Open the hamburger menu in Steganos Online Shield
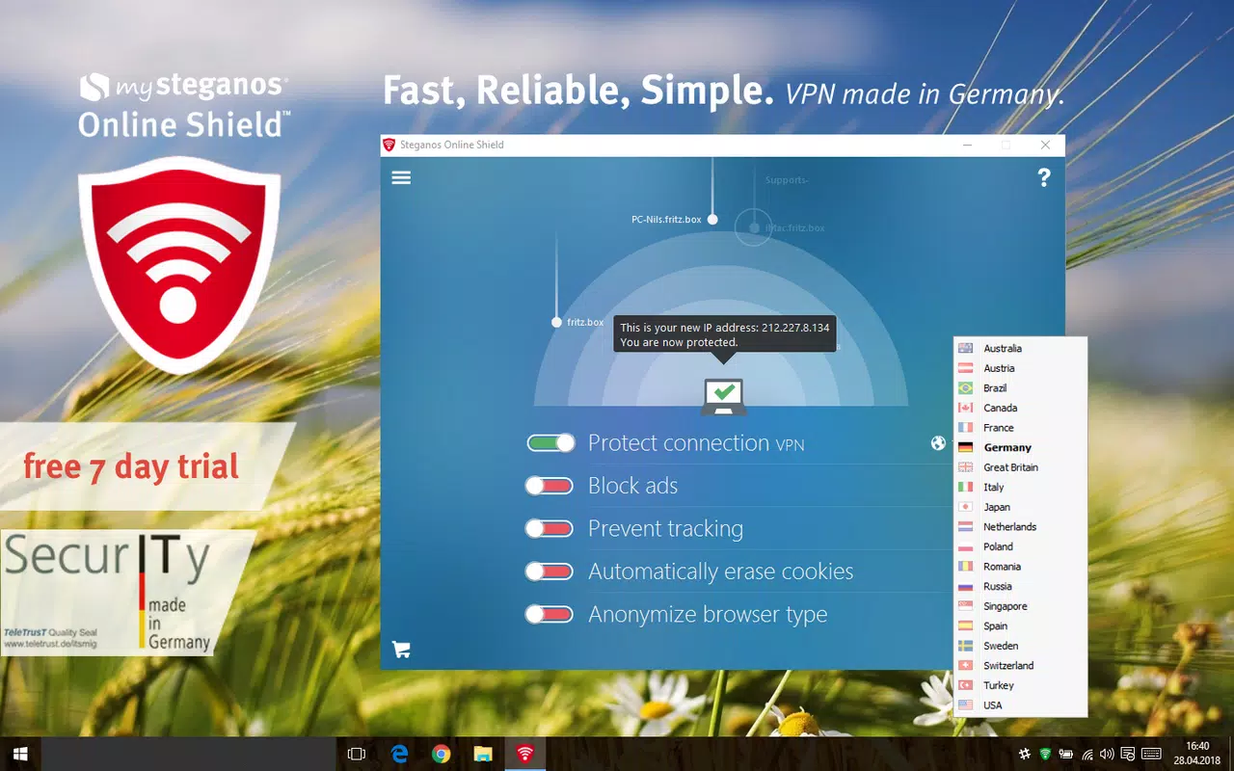The width and height of the screenshot is (1234, 771). pos(401,177)
